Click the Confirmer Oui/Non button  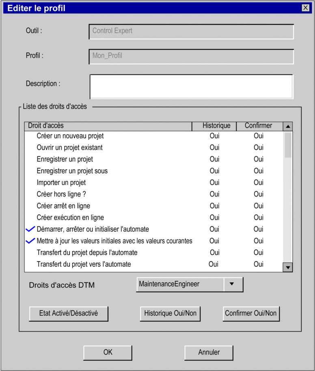click(251, 314)
